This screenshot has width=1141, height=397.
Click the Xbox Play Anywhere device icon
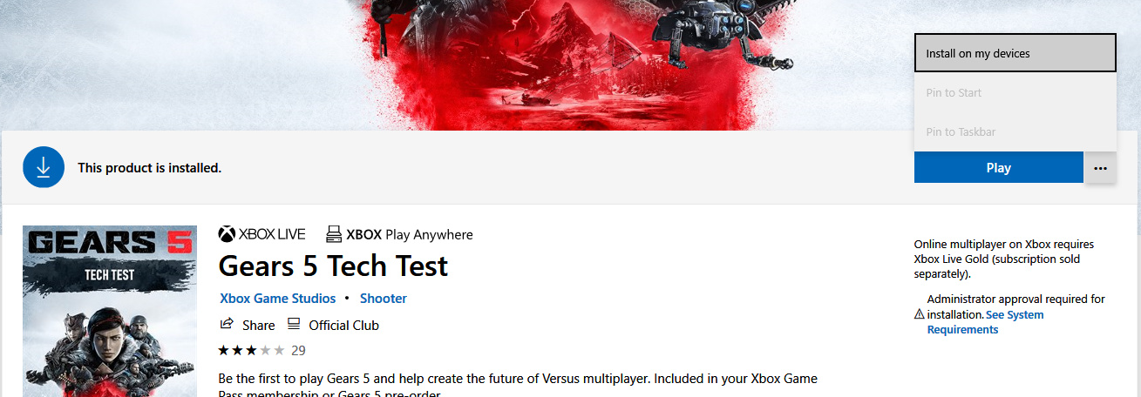[333, 234]
